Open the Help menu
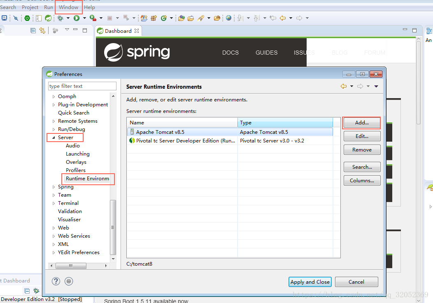433x303 pixels. click(x=89, y=7)
